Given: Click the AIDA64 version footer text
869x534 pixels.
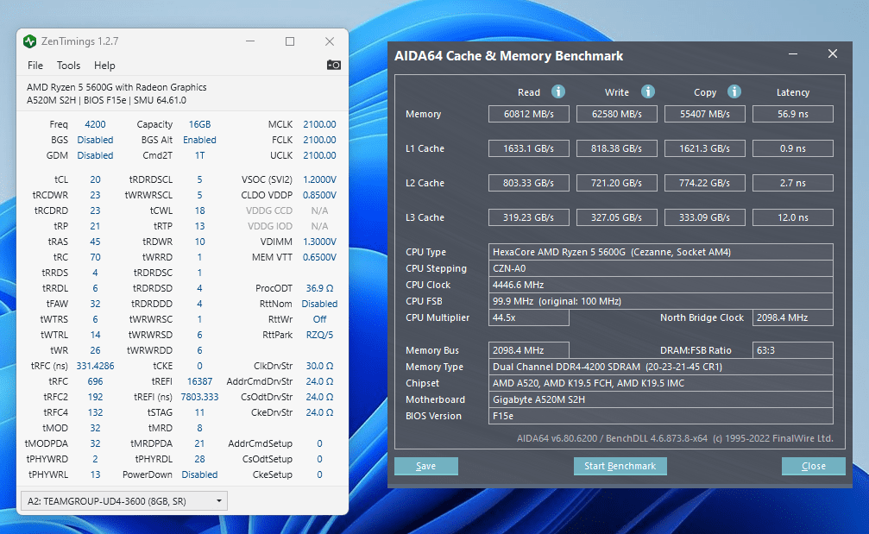Looking at the screenshot, I should point(675,438).
